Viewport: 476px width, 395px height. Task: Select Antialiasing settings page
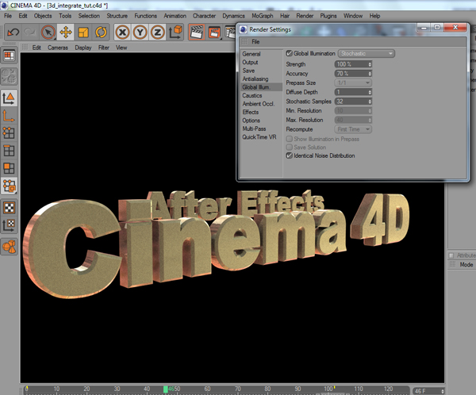[x=255, y=79]
